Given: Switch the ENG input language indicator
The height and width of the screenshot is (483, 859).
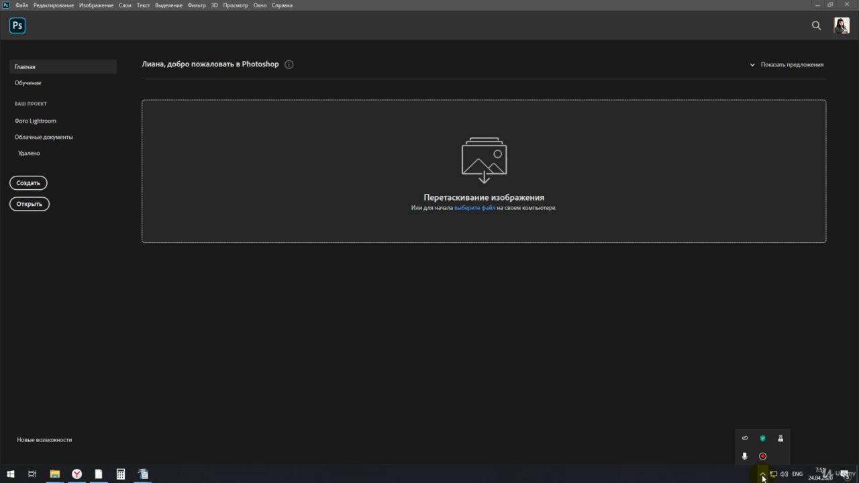Looking at the screenshot, I should (797, 474).
